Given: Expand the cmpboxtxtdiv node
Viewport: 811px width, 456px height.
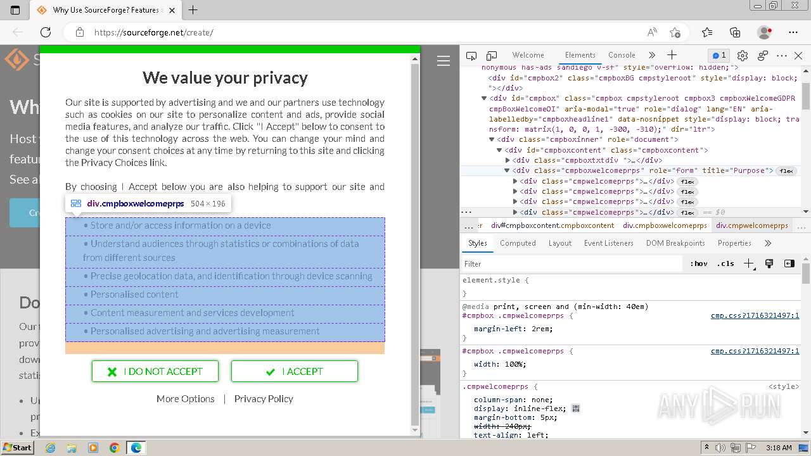Looking at the screenshot, I should [x=507, y=160].
